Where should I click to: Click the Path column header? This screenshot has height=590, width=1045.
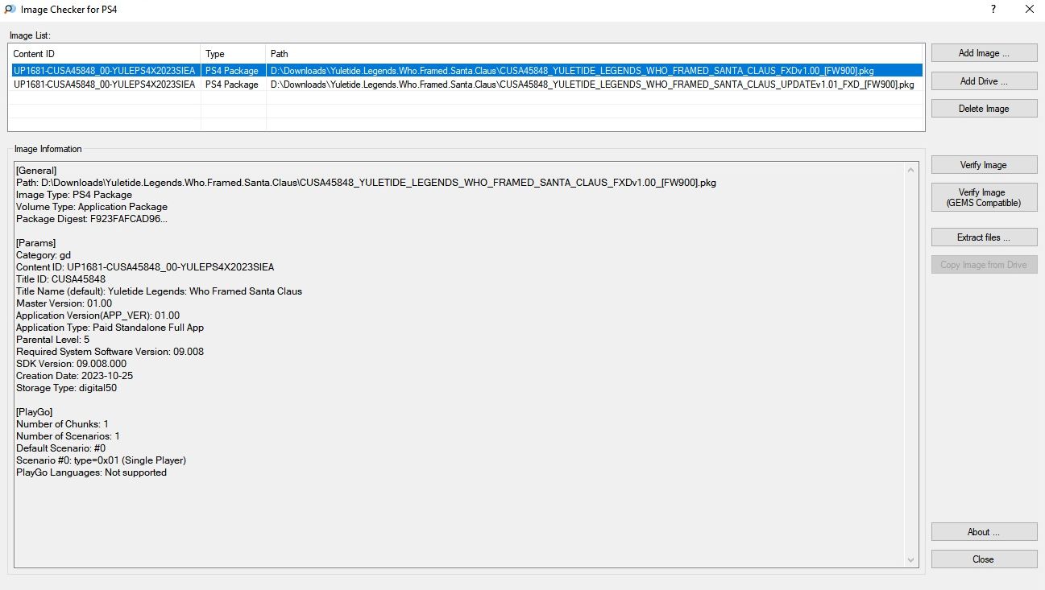click(x=595, y=54)
